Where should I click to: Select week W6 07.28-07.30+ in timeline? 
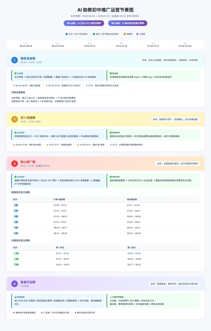(185, 45)
